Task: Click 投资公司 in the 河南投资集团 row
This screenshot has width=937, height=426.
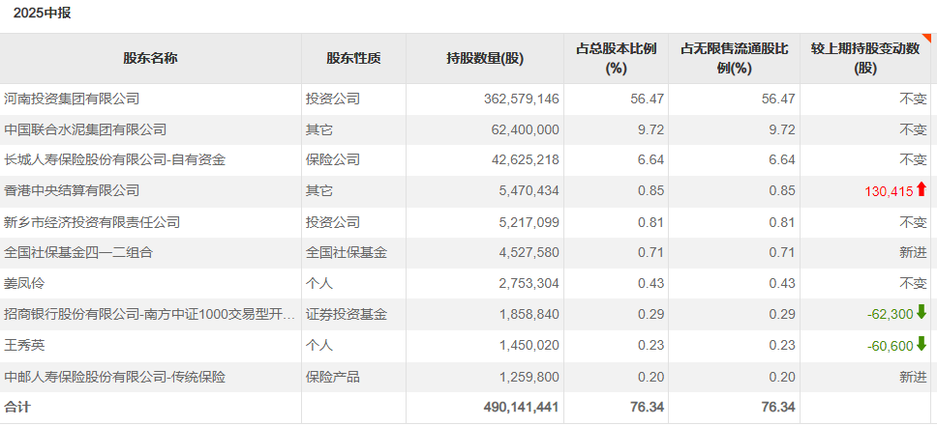Action: pyautogui.click(x=333, y=99)
